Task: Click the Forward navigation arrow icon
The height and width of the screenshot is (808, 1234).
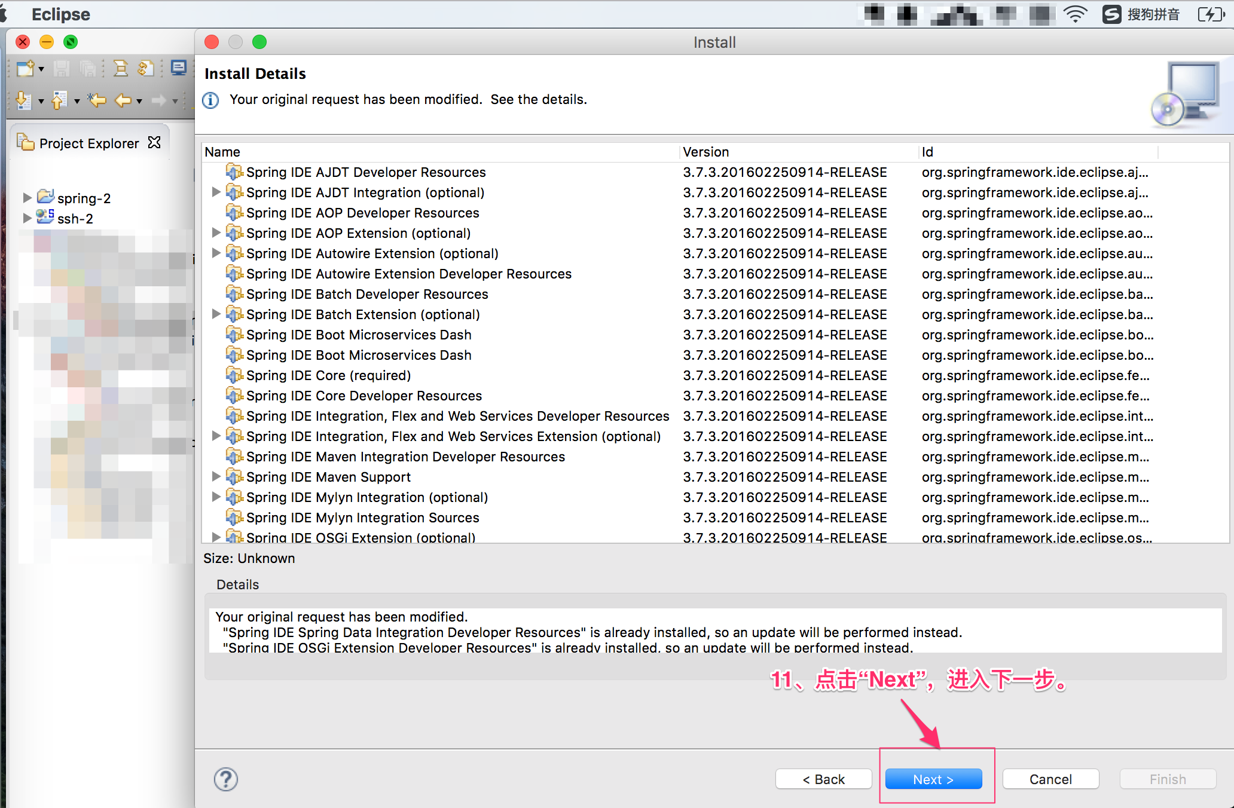Action: (x=159, y=100)
